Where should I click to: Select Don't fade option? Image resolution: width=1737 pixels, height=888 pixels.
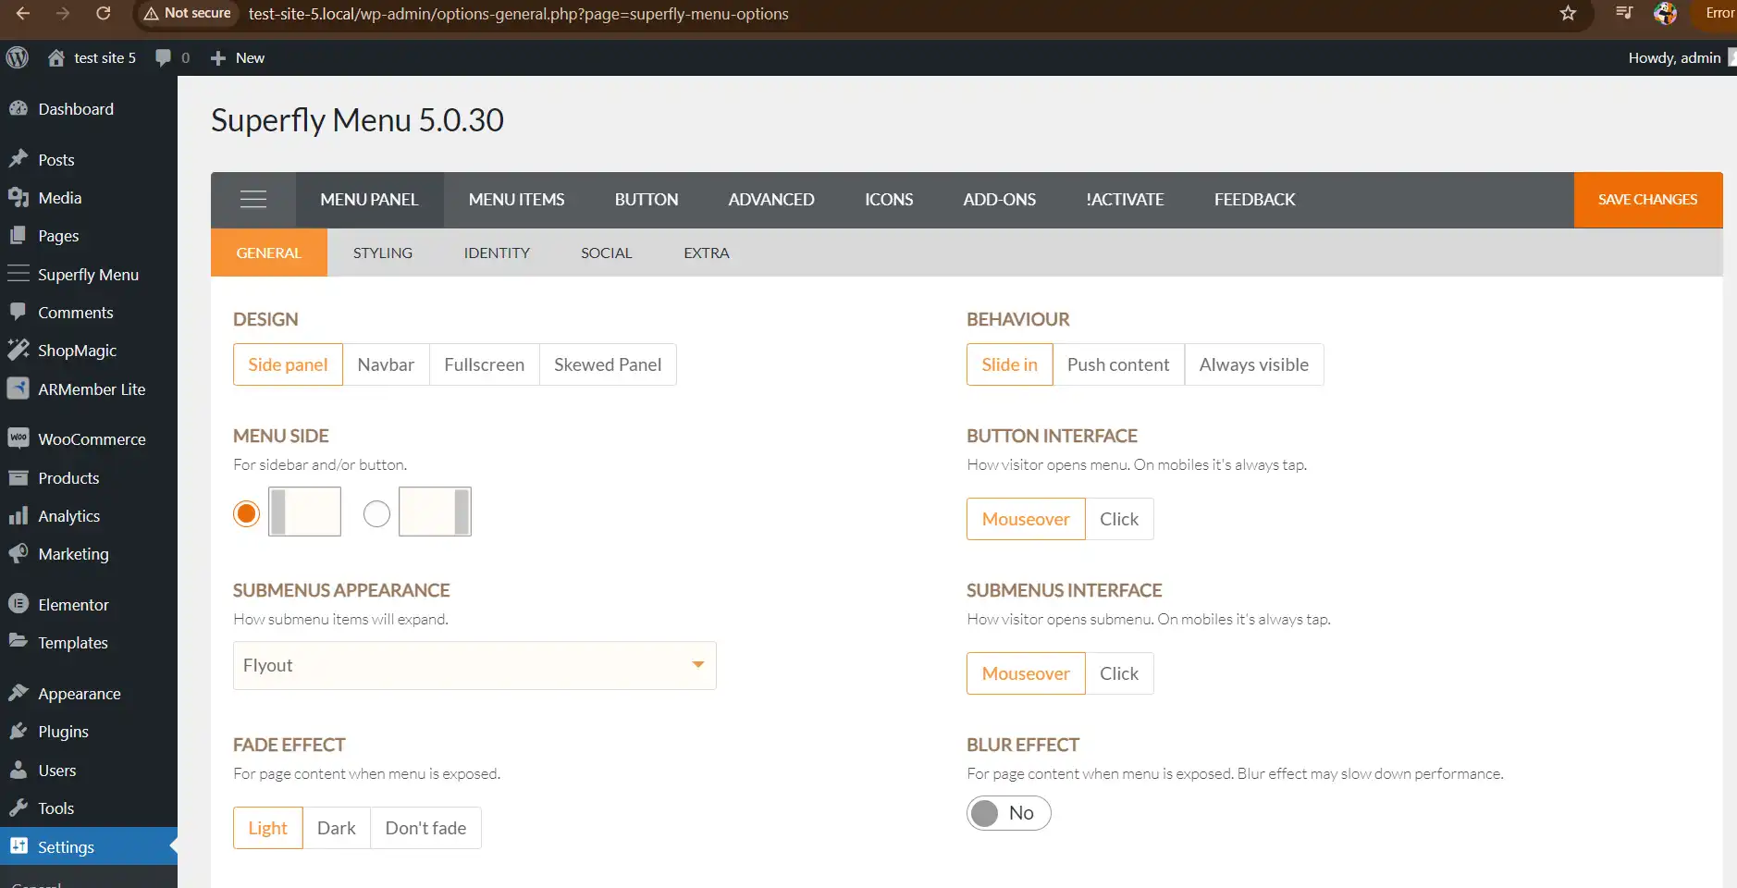point(425,828)
